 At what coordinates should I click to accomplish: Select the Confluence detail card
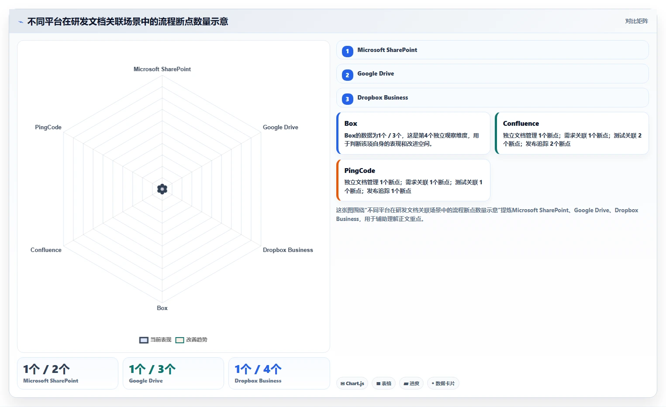click(572, 133)
